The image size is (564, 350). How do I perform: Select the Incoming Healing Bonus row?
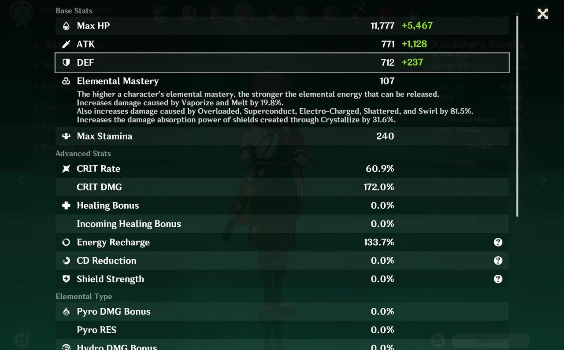[282, 224]
